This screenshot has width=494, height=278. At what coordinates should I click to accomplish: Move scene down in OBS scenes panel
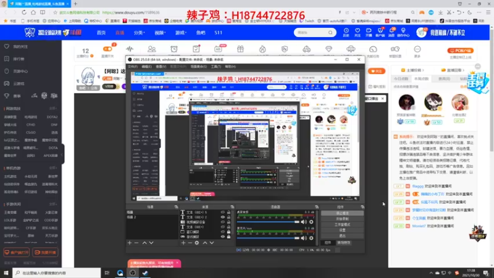(x=151, y=243)
